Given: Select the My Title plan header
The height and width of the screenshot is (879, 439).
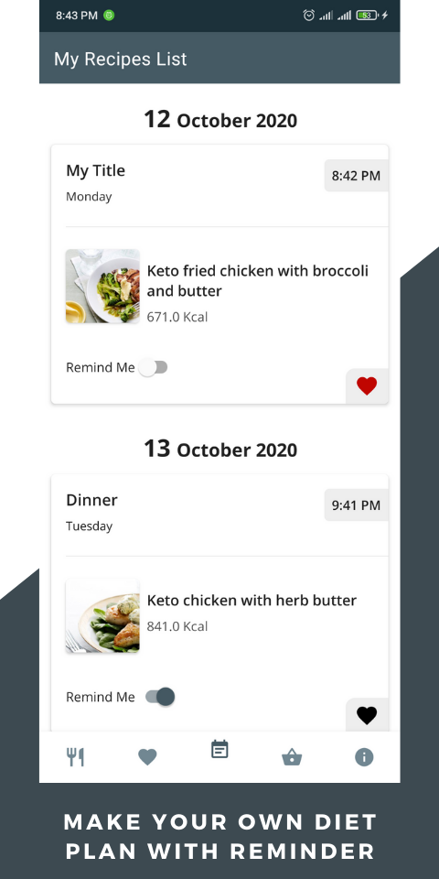Looking at the screenshot, I should coord(96,170).
